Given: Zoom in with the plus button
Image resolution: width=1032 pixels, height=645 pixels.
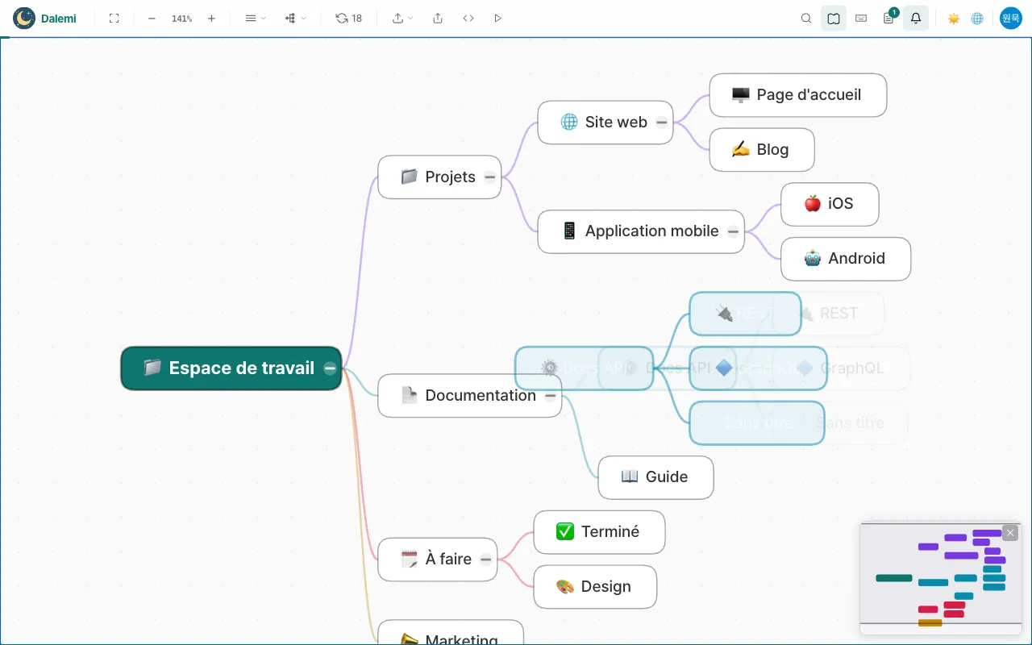Looking at the screenshot, I should pyautogui.click(x=211, y=18).
